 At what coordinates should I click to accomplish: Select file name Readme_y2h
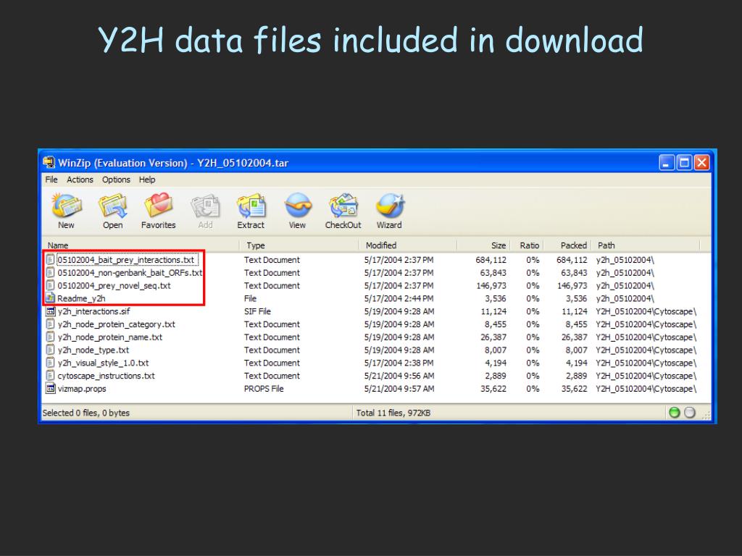81,298
